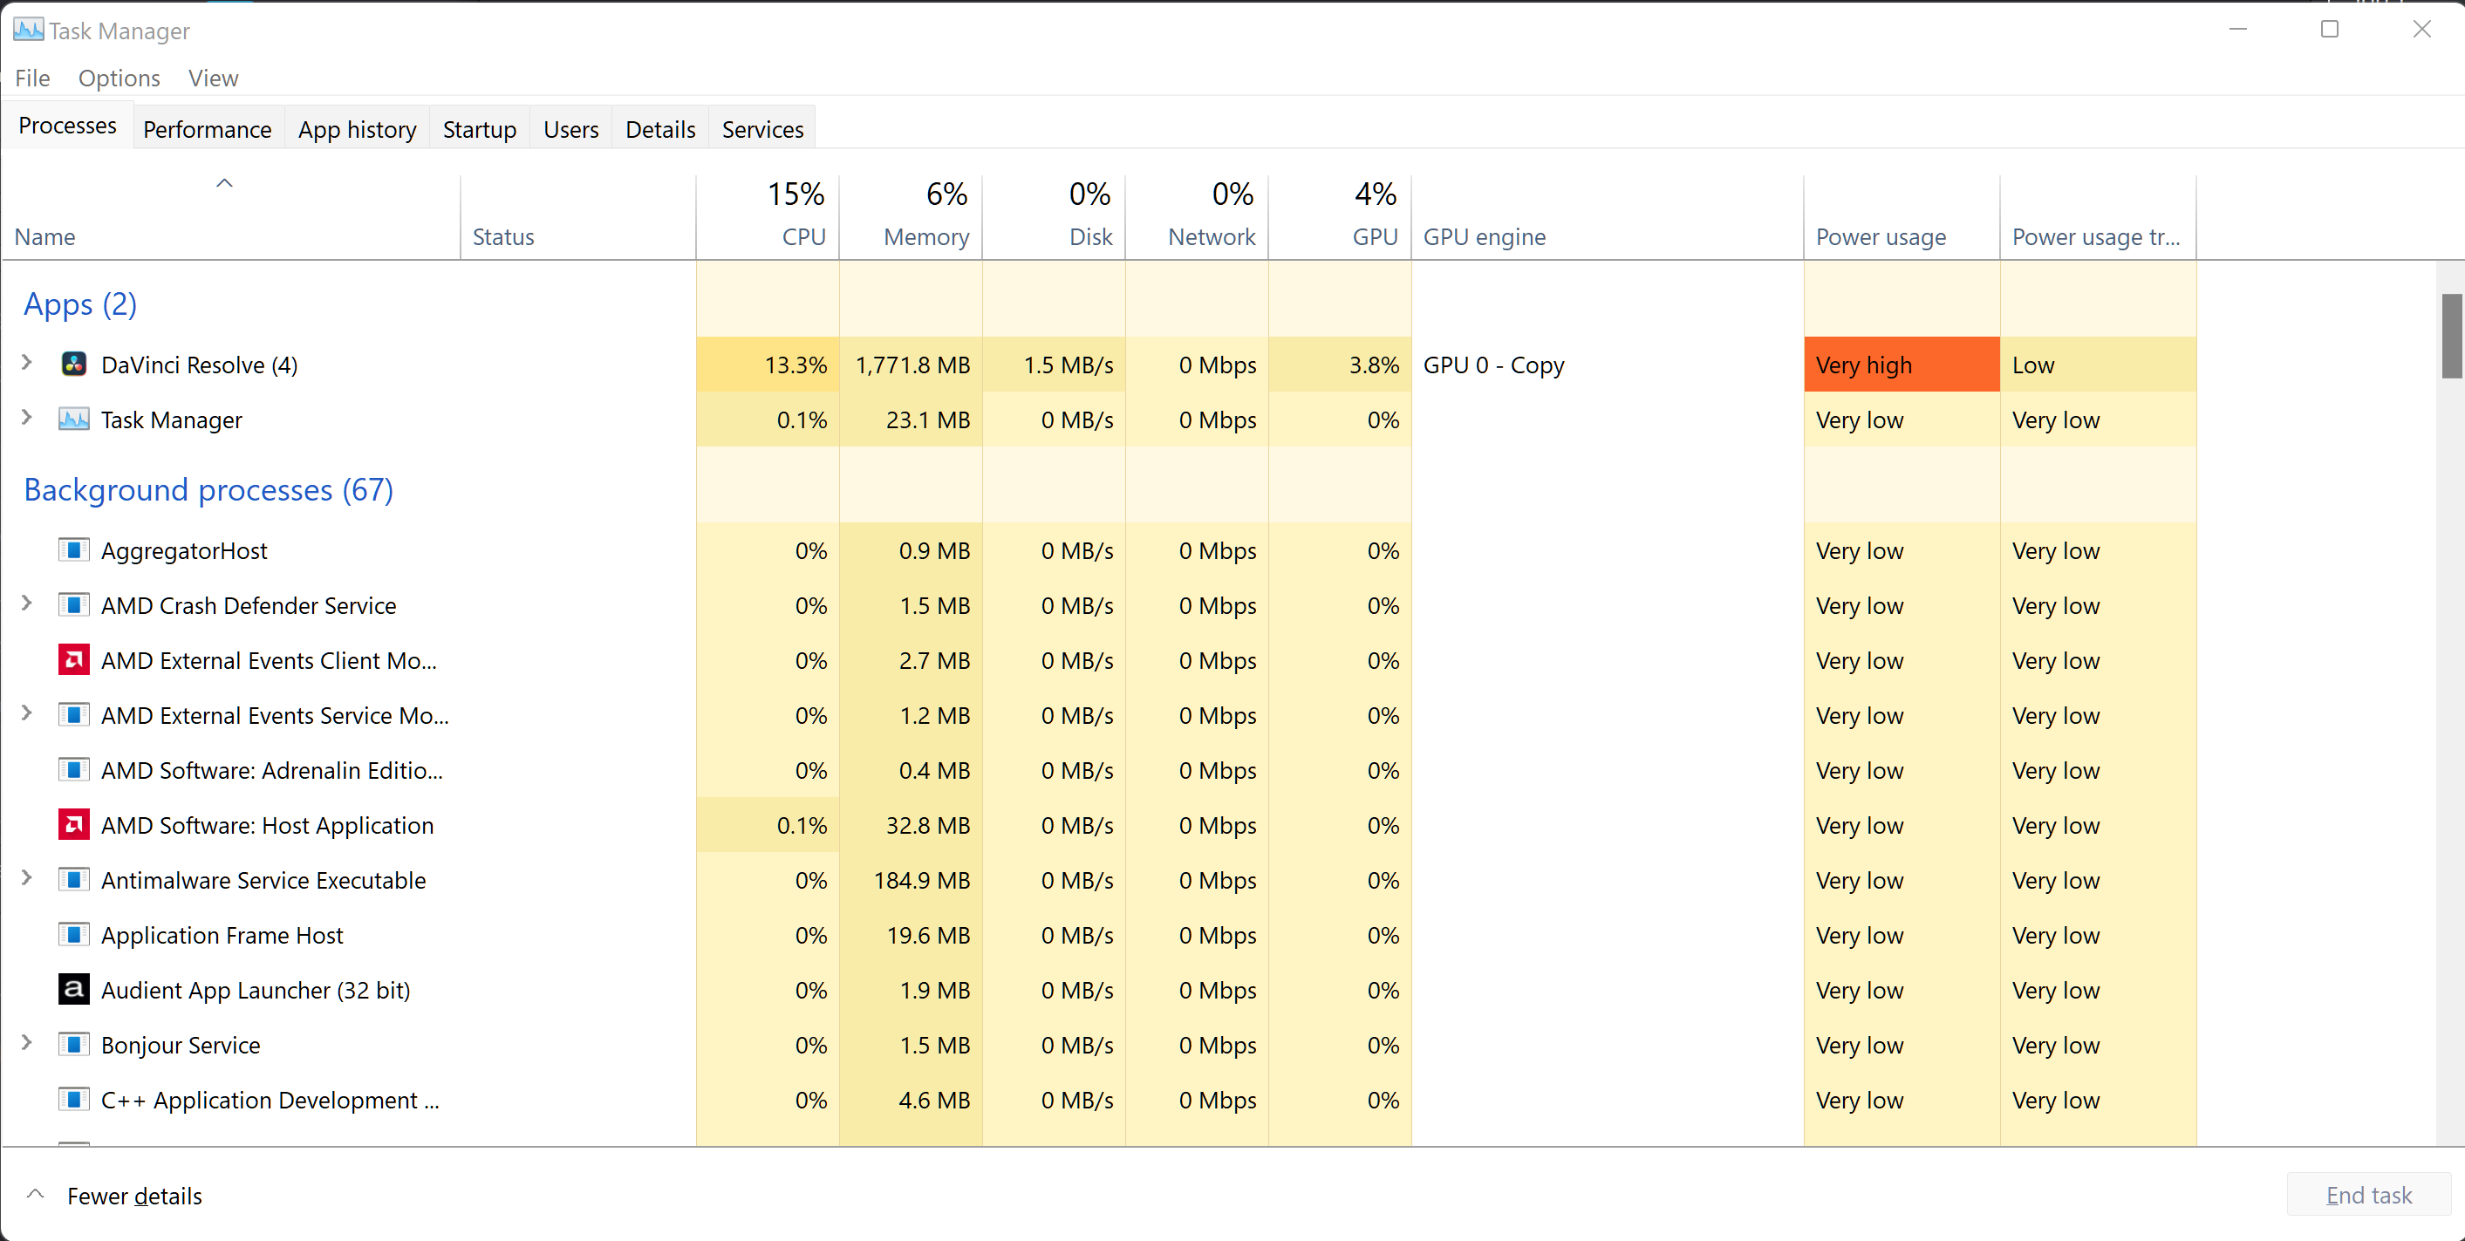The image size is (2465, 1241).
Task: Click the Antimalware Service Executable icon
Action: [73, 879]
